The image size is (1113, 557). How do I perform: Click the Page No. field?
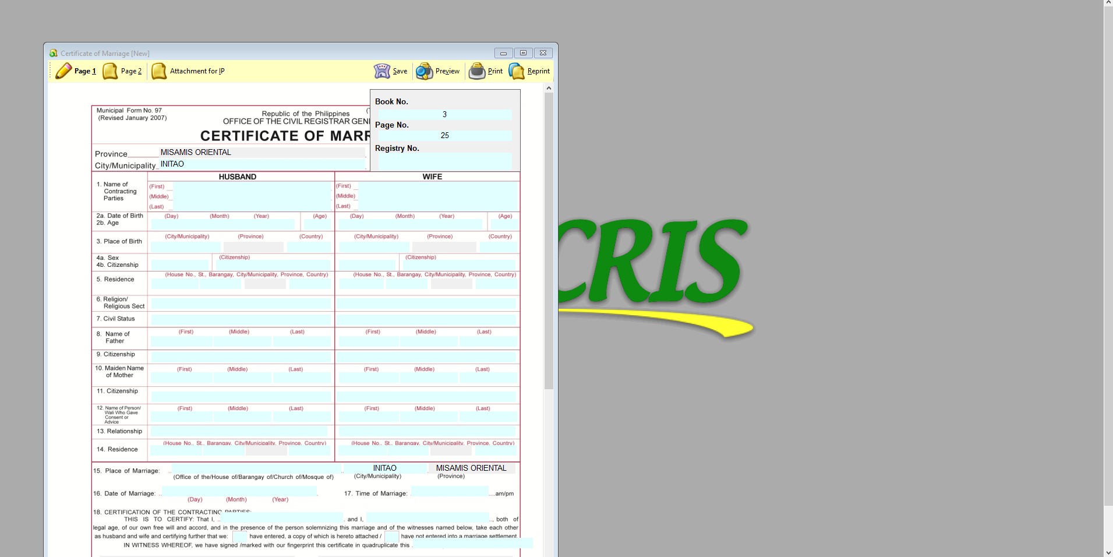pyautogui.click(x=445, y=135)
